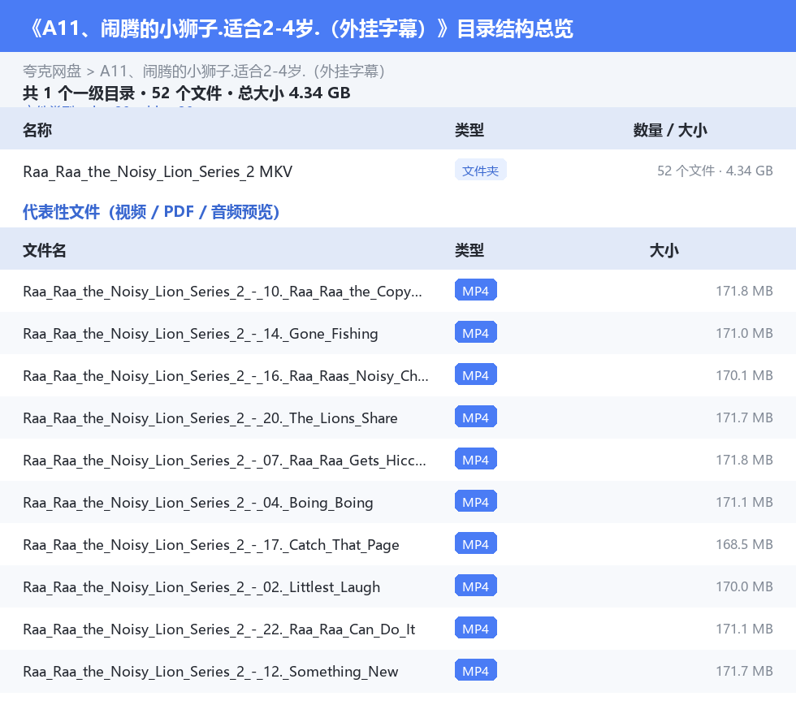The height and width of the screenshot is (718, 796).
Task: Click the 171.7 MB size for The_Lions_Share
Action: click(744, 417)
